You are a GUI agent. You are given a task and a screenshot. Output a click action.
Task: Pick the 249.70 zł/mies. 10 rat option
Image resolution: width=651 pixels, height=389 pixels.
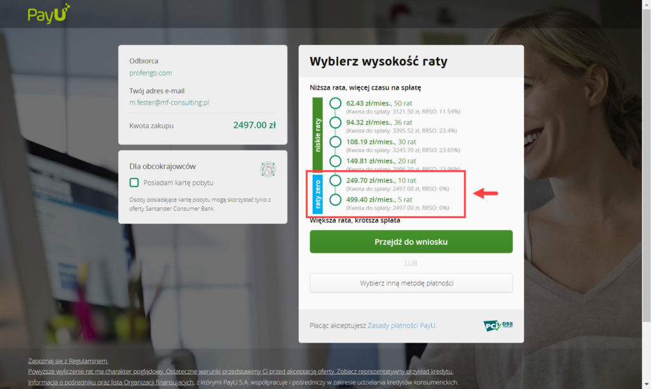(336, 180)
